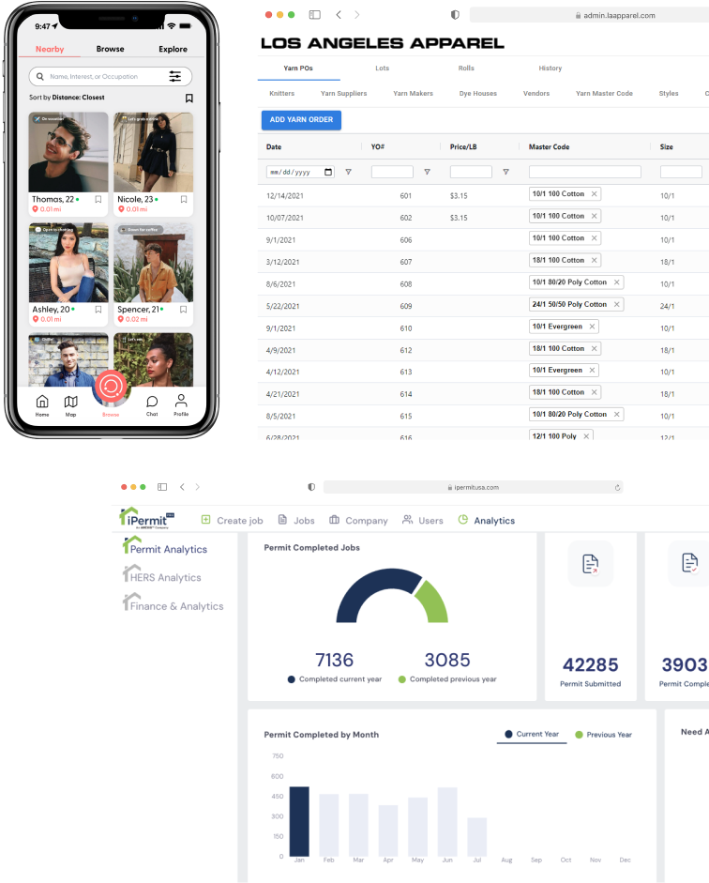Viewport: 709px width, 883px height.
Task: Open the YO# column filter menu
Action: pyautogui.click(x=427, y=172)
